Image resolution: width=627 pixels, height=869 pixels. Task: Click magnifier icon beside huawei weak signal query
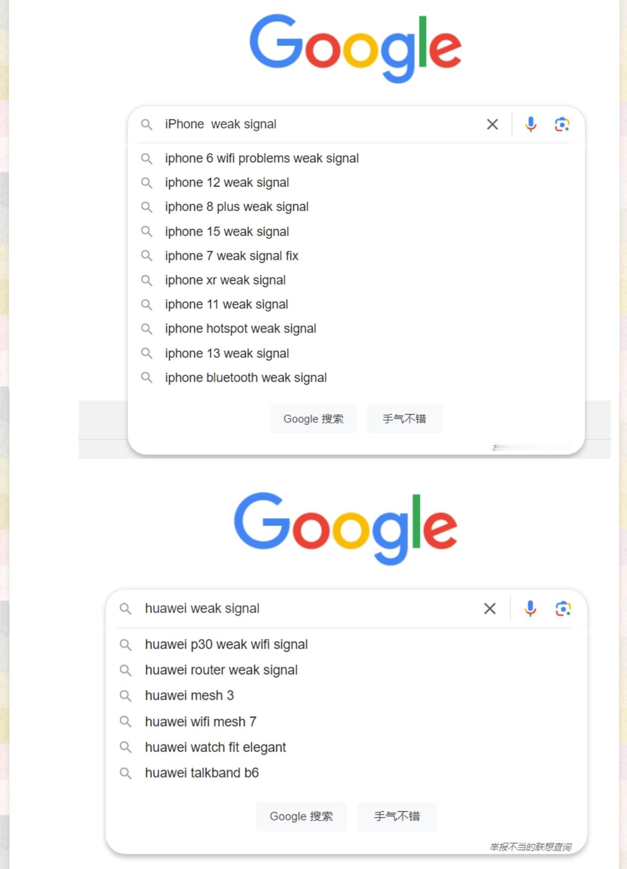coord(125,608)
